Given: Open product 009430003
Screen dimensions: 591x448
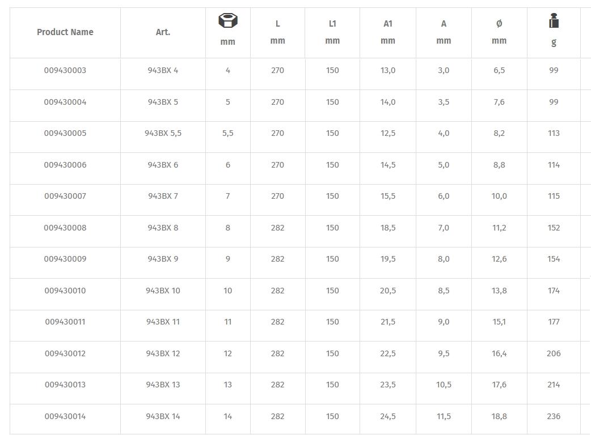Looking at the screenshot, I should [x=65, y=71].
